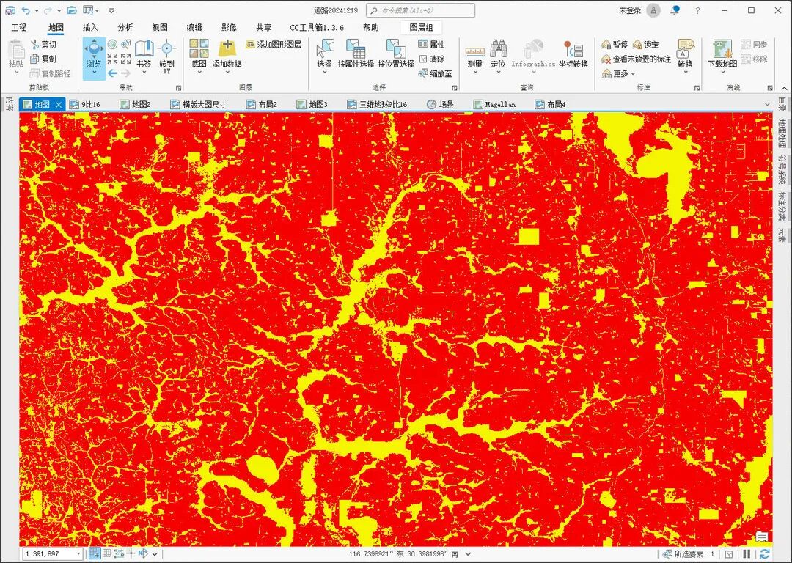Click the Fixed Zoom Out arrows icon

click(x=126, y=59)
